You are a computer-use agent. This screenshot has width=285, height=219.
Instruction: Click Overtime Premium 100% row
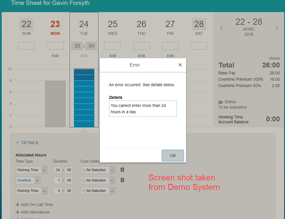(249, 79)
